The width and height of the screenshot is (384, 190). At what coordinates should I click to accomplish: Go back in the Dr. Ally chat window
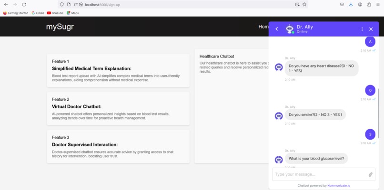[277, 29]
